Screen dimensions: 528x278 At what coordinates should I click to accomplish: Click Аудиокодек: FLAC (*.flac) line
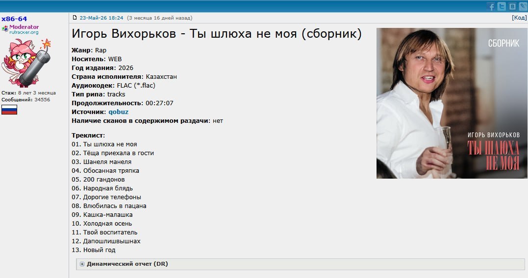[113, 85]
